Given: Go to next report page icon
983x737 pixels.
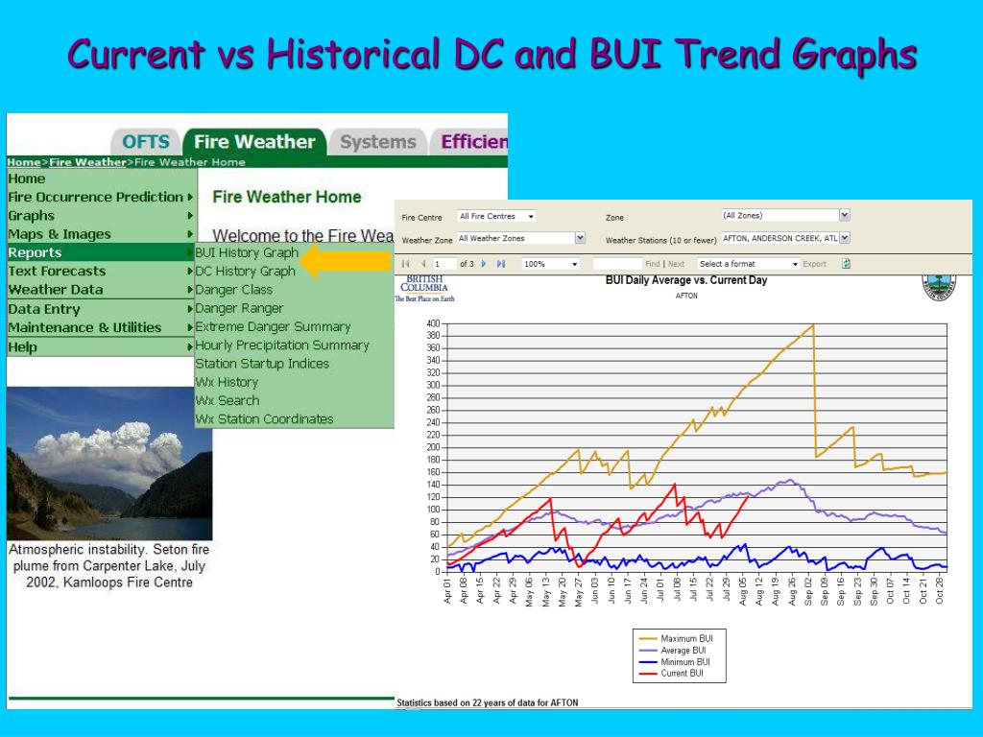Looking at the screenshot, I should pos(484,264).
